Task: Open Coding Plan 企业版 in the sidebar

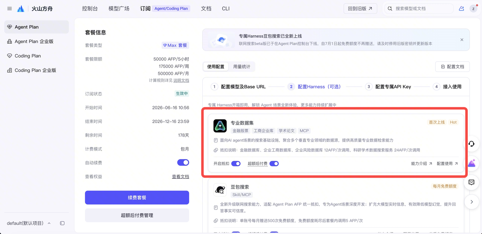Action: (x=37, y=70)
